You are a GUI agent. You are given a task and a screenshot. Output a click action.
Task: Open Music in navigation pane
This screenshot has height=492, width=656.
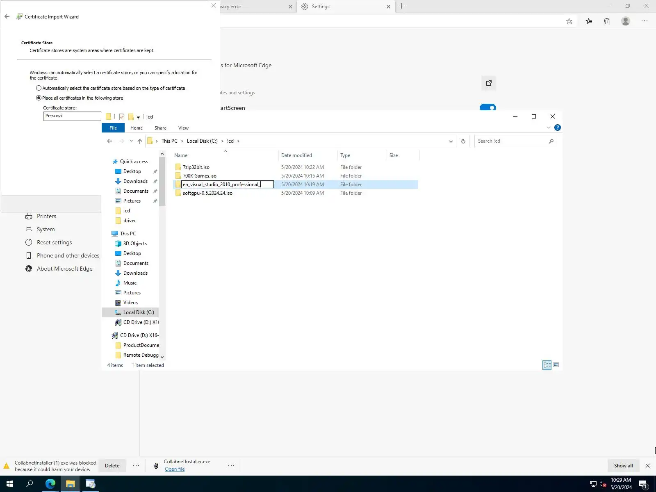tap(130, 283)
